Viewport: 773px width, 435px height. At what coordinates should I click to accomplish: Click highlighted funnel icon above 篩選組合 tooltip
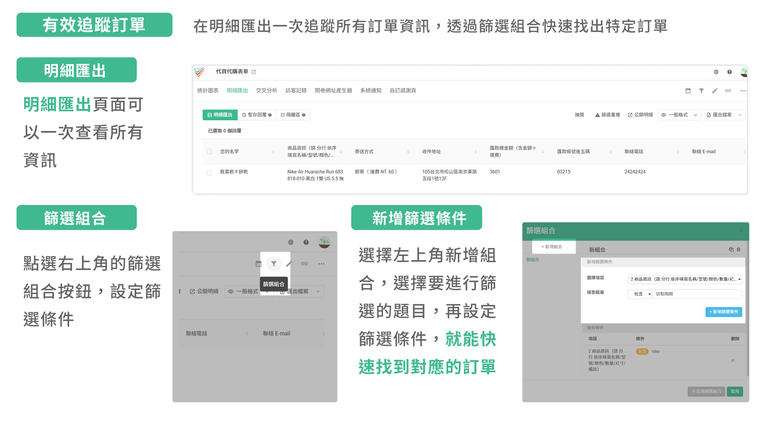pos(274,264)
